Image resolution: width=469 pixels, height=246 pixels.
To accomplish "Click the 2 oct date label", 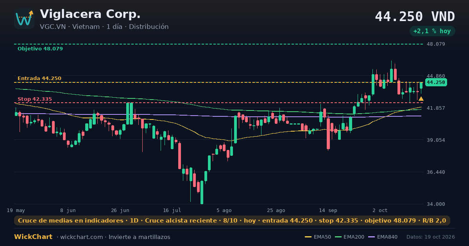I will [380, 210].
